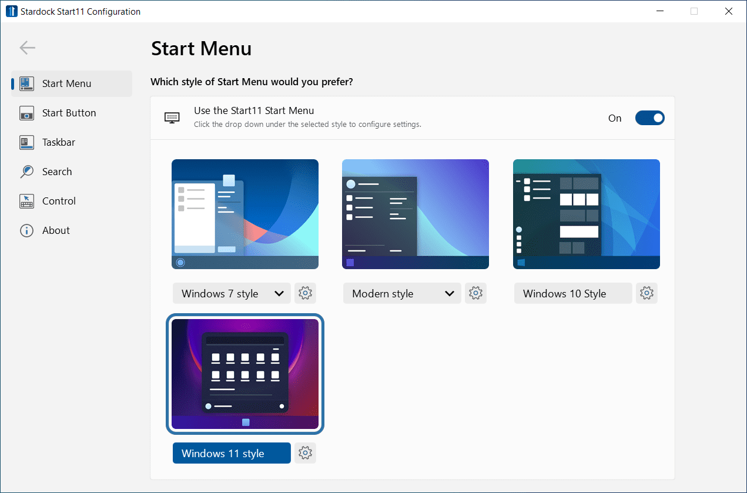This screenshot has height=493, width=747.
Task: Go to the Start Menu section
Action: (72, 83)
